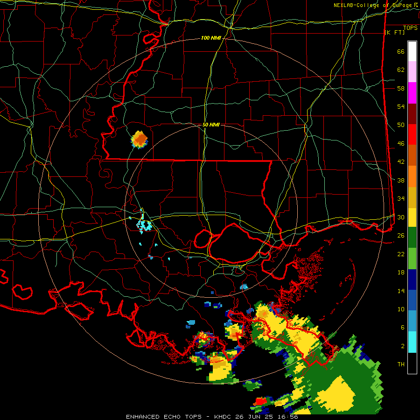
Task: Click the "18" legend value
Action: pyautogui.click(x=401, y=273)
